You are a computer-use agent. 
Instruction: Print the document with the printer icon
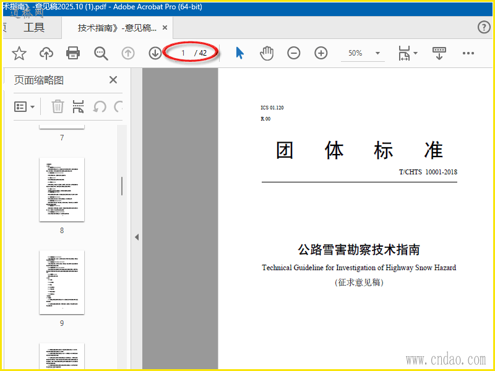[73, 53]
